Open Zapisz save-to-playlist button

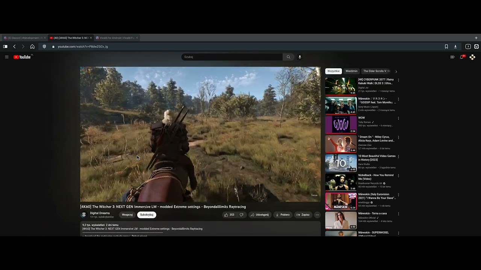click(303, 215)
